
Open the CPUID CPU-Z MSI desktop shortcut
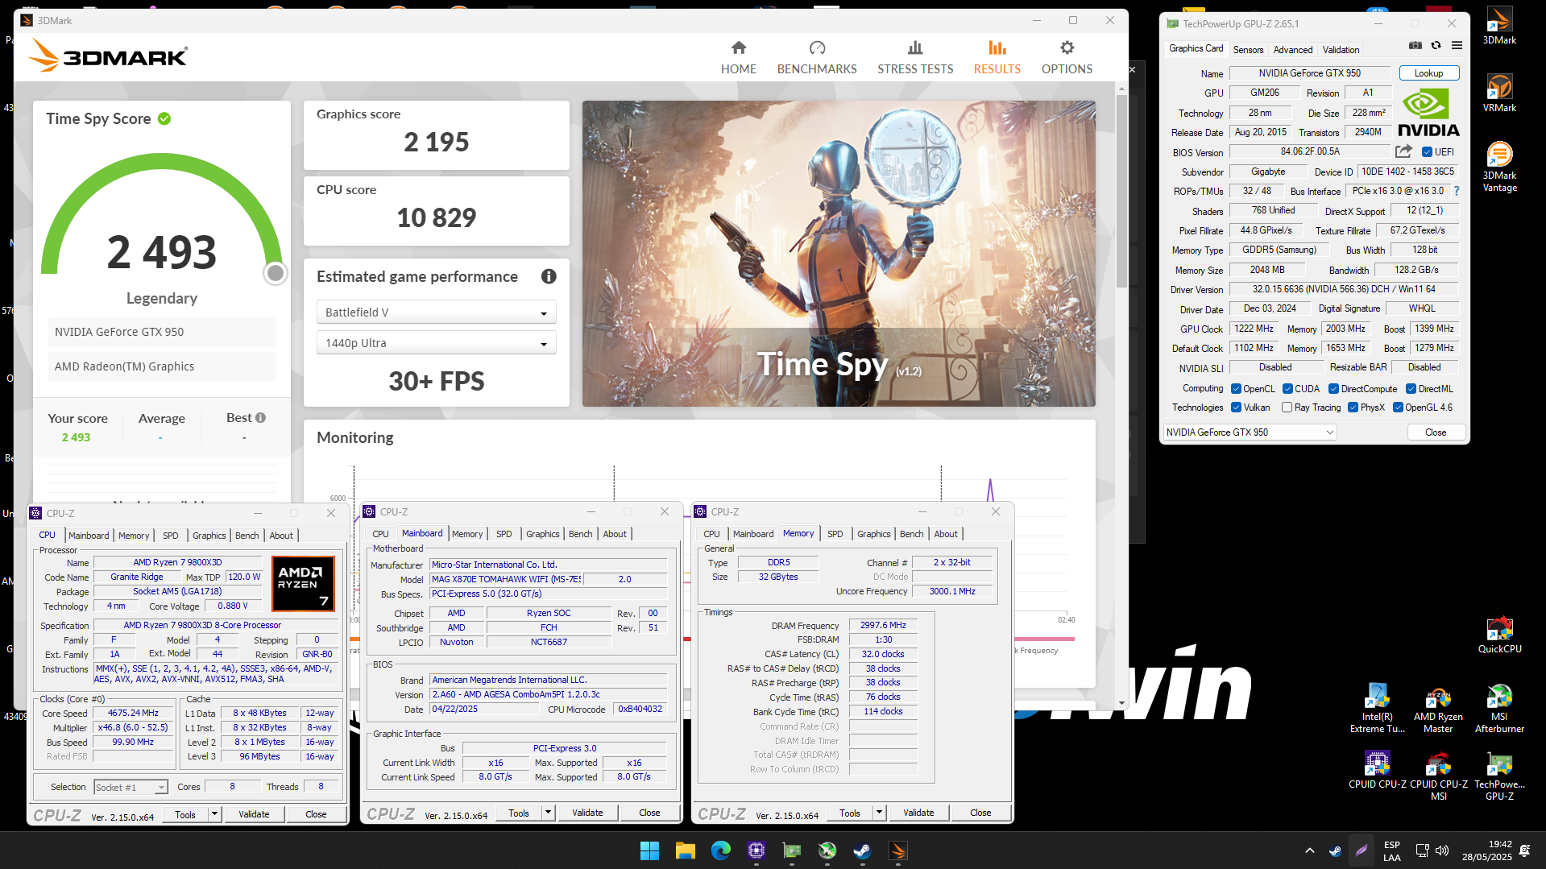point(1438,776)
